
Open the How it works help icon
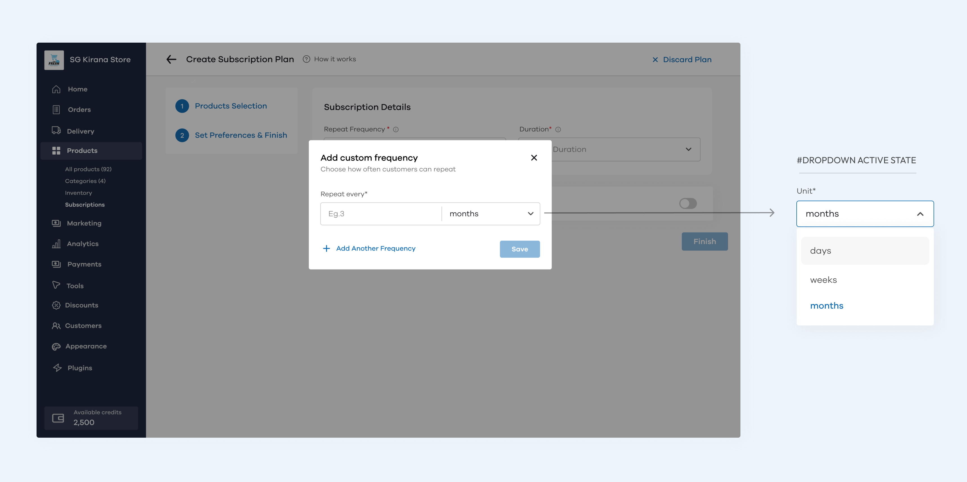[306, 59]
